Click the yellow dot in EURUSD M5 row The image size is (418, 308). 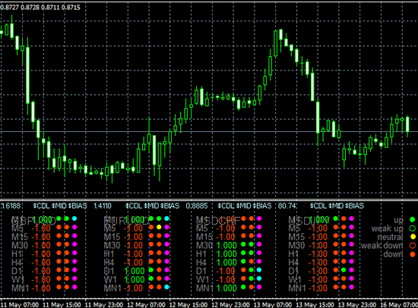click(159, 227)
